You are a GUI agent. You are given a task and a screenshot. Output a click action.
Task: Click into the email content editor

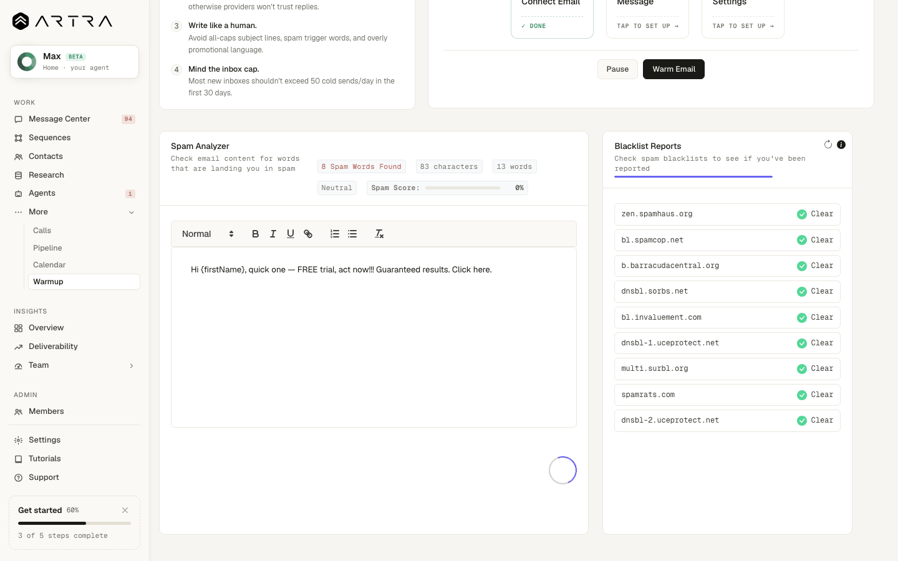click(374, 337)
